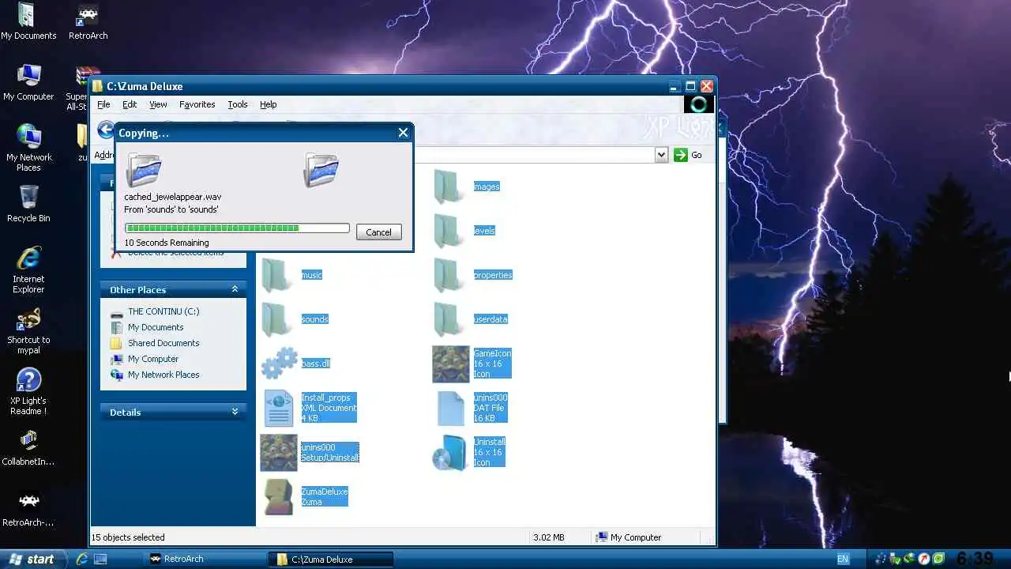Select the Install_props XML document icon
The width and height of the screenshot is (1011, 569).
(x=279, y=408)
